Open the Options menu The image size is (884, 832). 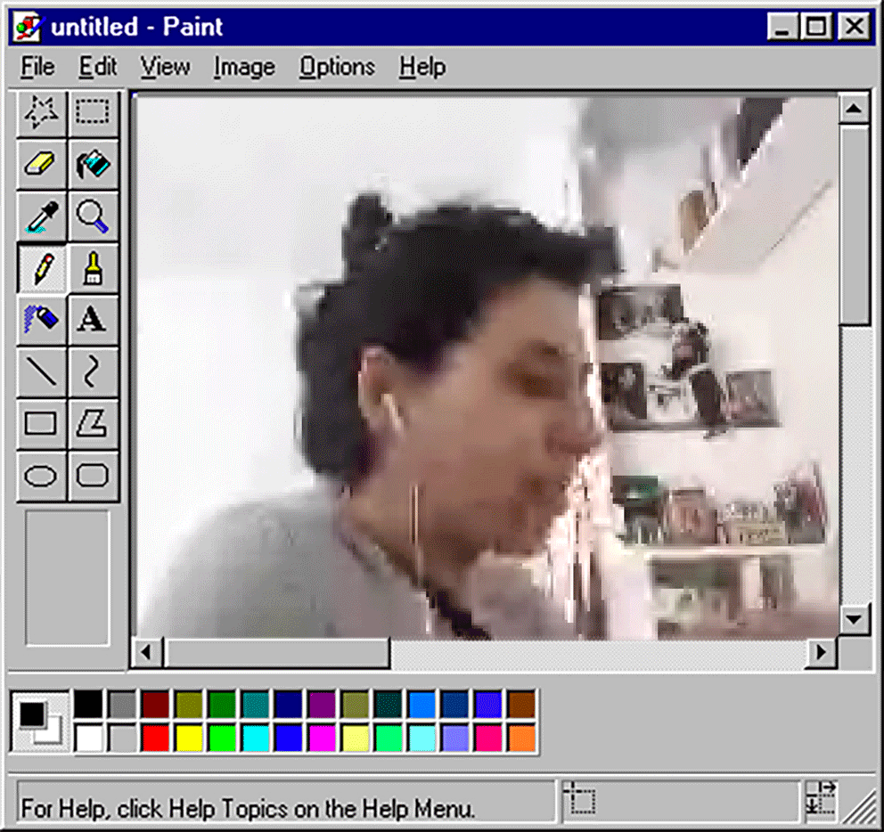coord(337,67)
